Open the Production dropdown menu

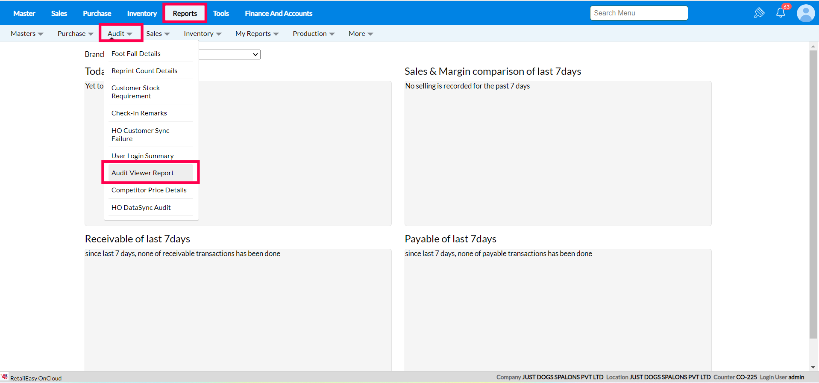(313, 34)
